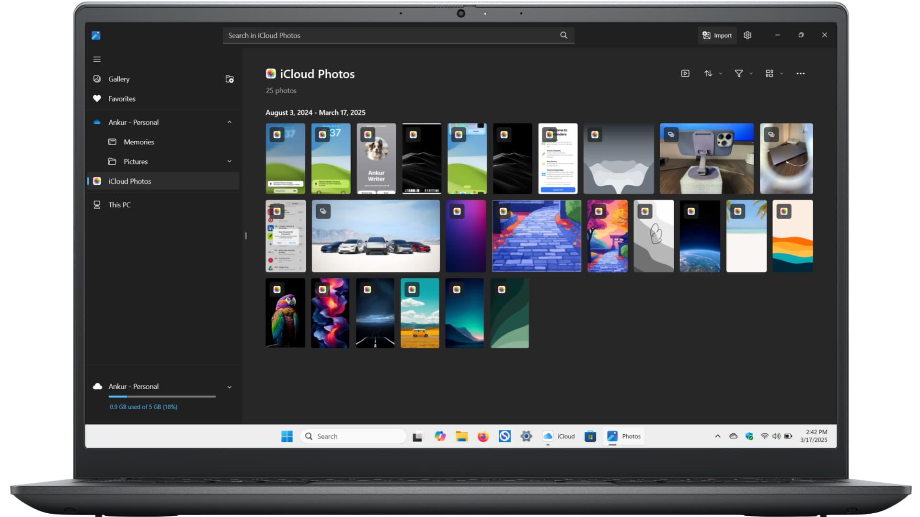The image size is (920, 517).
Task: Click the sort arrows icon
Action: 708,74
